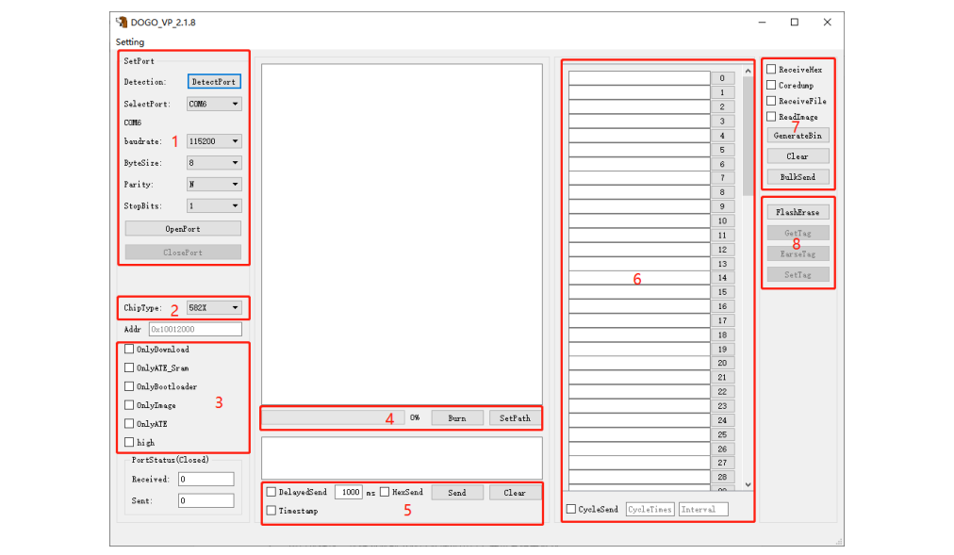This screenshot has width=954, height=555.
Task: Enable the CycleSend checkbox
Action: coord(571,509)
